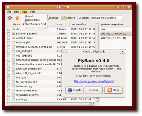
Task: Tick the Addison.JPG checkbox
Action: [9, 42]
